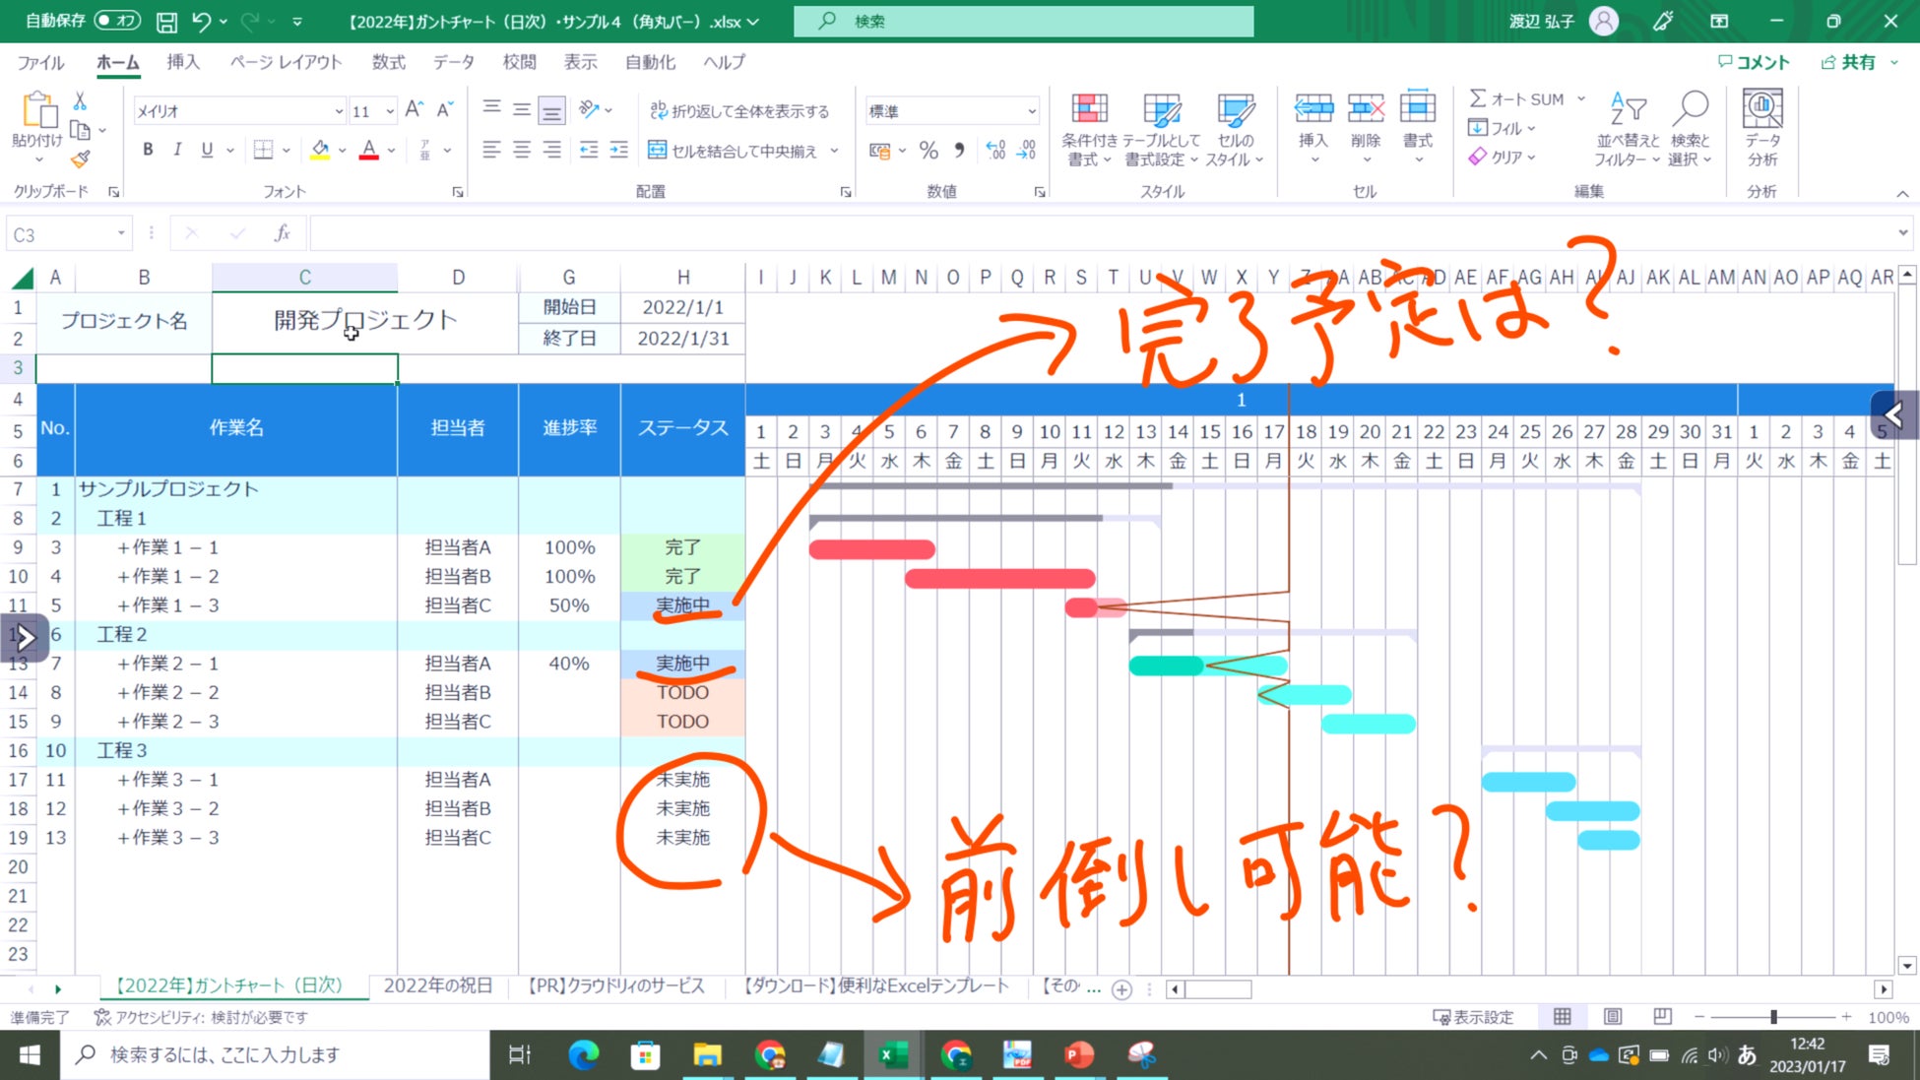Image resolution: width=1920 pixels, height=1080 pixels.
Task: Open the font name dropdown showing メイリオ
Action: (339, 111)
